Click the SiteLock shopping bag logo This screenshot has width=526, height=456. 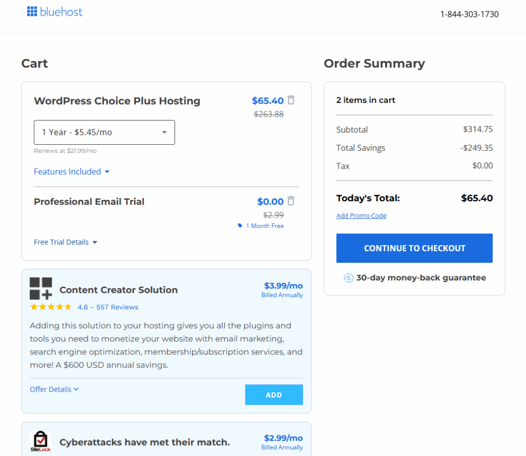[x=41, y=440]
